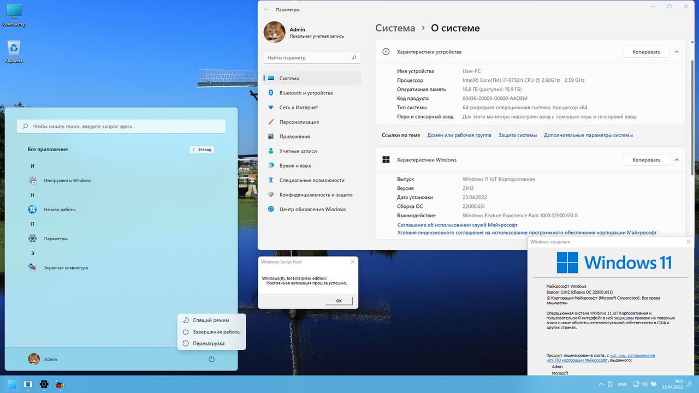Open Учетные записи in Settings sidebar
This screenshot has width=699, height=393.
point(312,151)
